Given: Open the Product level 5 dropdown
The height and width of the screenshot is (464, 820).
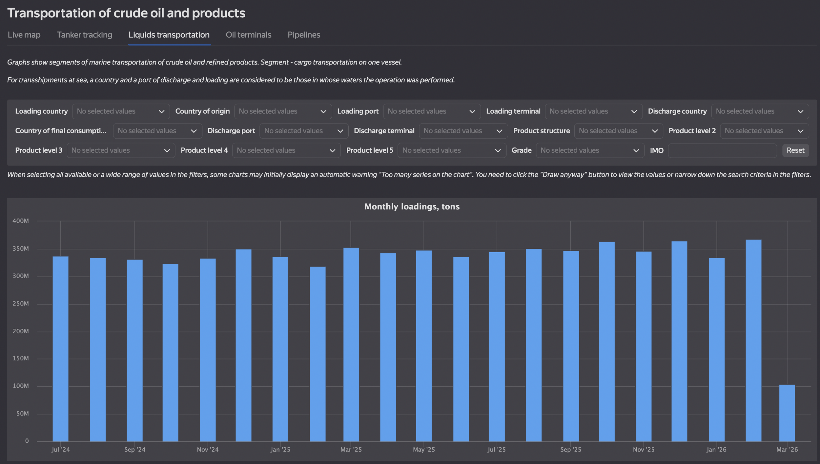Looking at the screenshot, I should (451, 151).
